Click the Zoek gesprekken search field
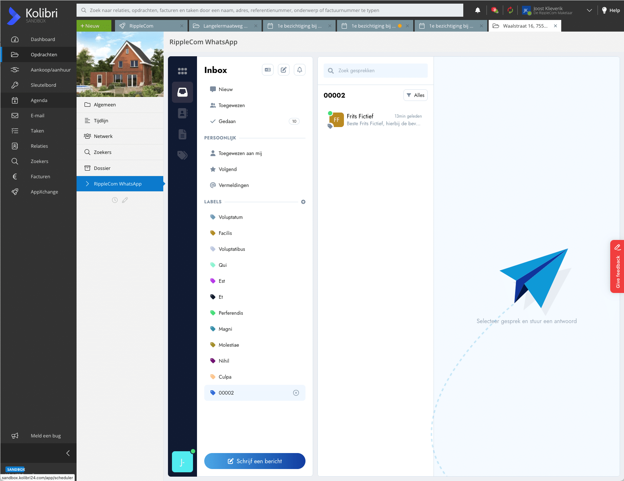Screen dimensions: 624x481 click(379, 71)
